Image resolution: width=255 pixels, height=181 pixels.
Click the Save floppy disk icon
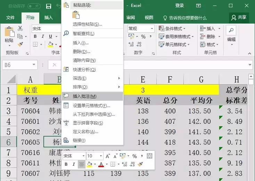[48, 6]
